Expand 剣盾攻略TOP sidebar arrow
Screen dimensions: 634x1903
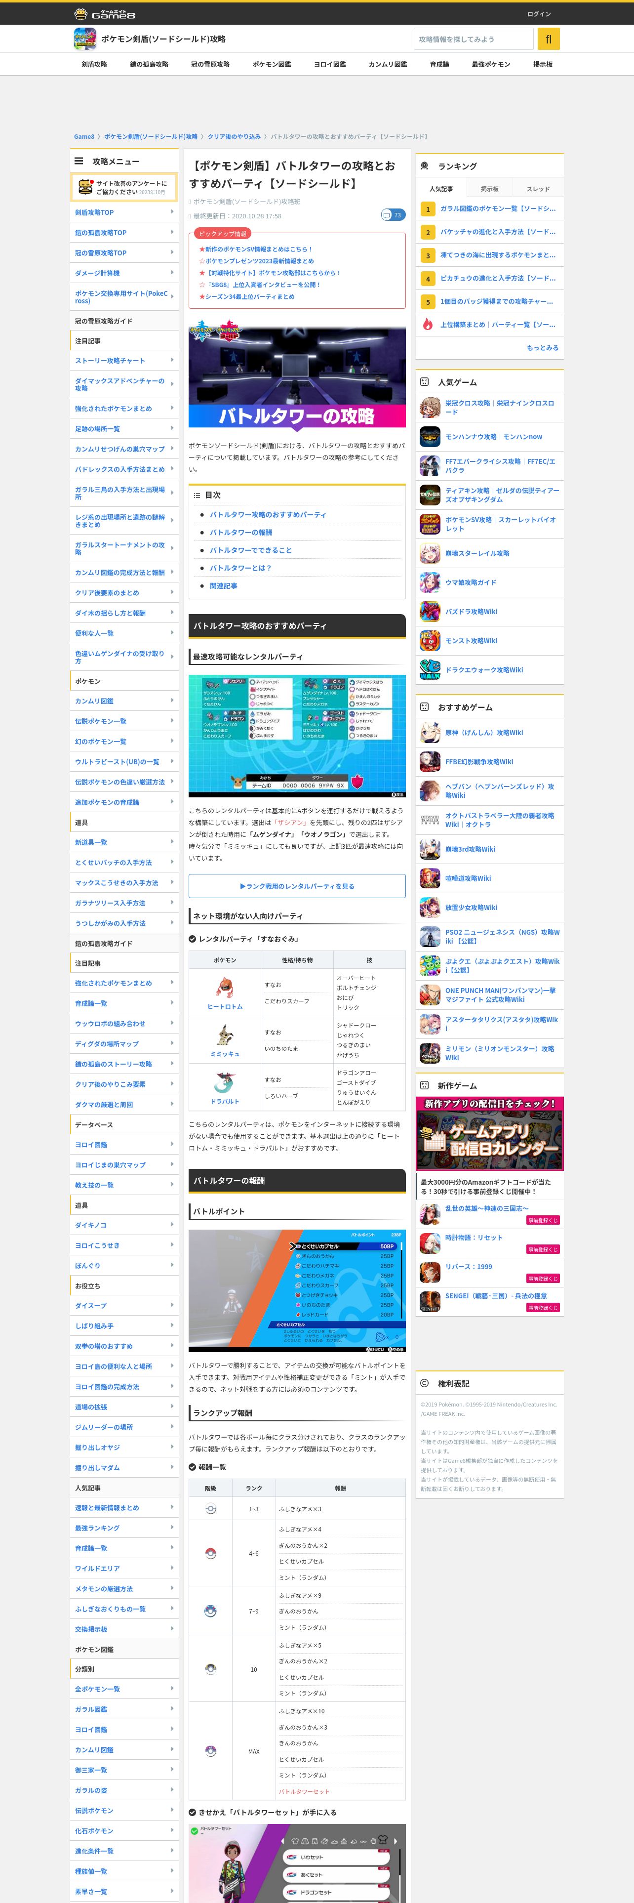point(172,212)
